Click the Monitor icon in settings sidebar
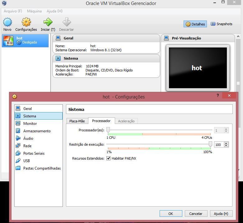 (x=18, y=123)
